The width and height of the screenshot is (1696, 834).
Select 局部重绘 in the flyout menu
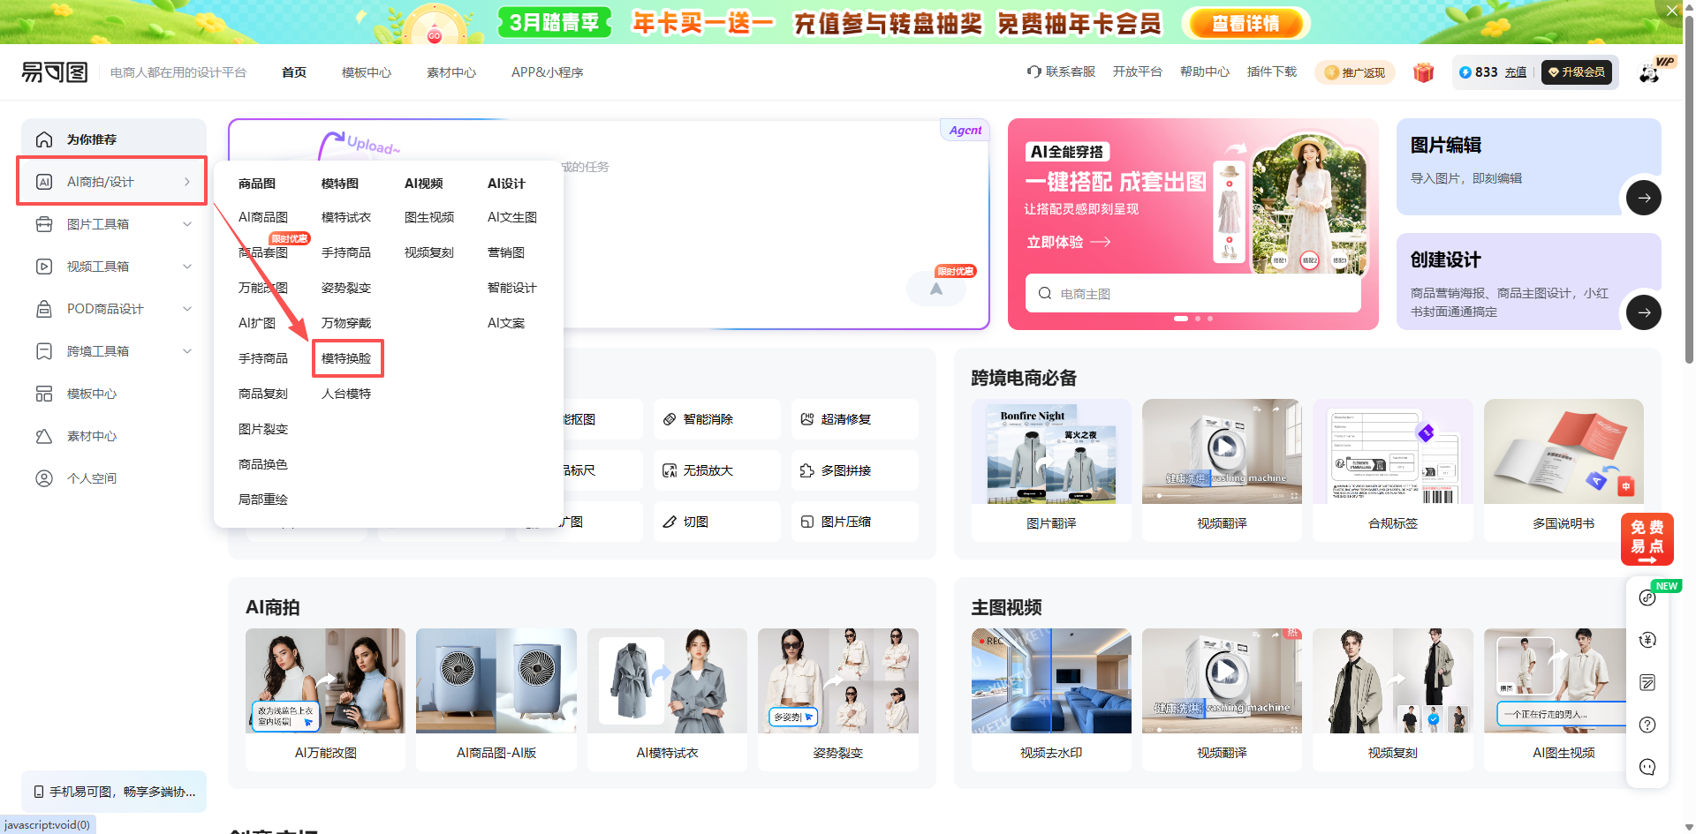(x=263, y=500)
